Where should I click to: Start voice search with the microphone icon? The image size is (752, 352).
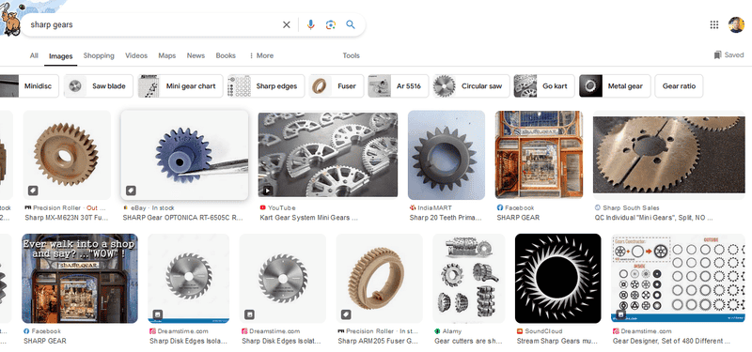311,25
